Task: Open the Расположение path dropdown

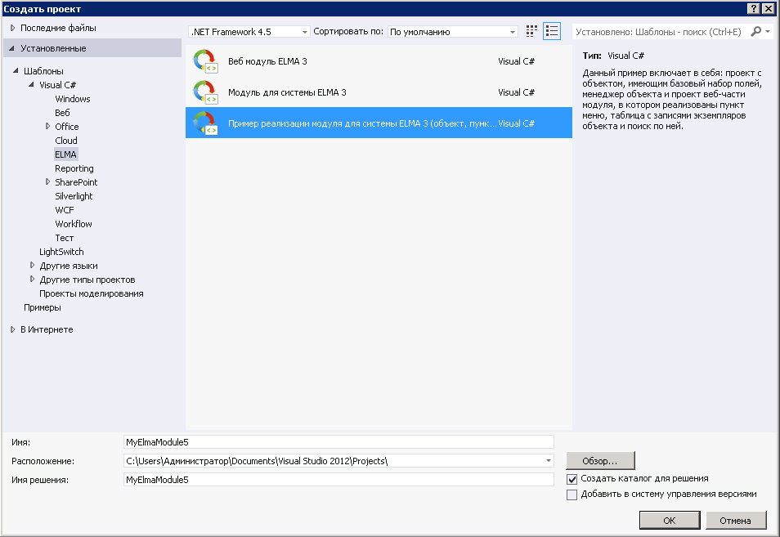Action: tap(548, 461)
